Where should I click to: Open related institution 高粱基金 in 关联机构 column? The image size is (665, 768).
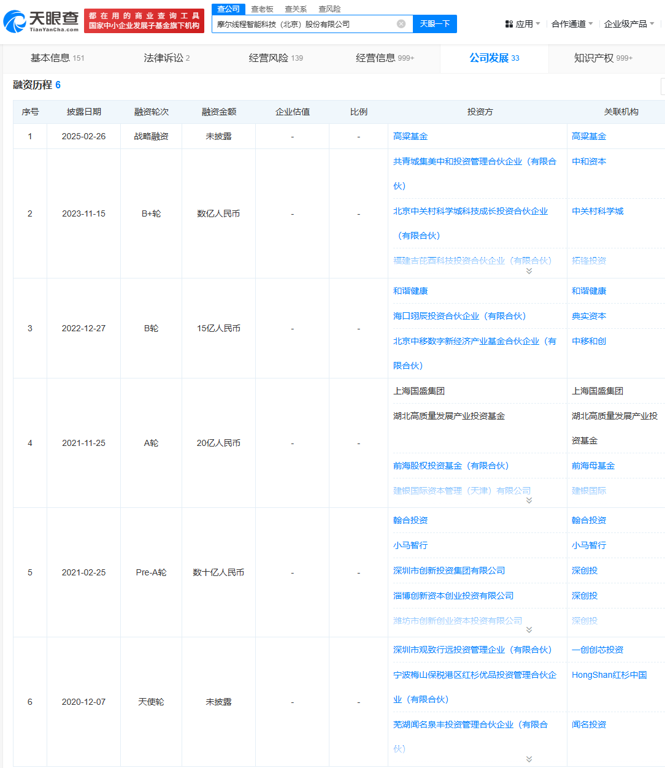[589, 136]
